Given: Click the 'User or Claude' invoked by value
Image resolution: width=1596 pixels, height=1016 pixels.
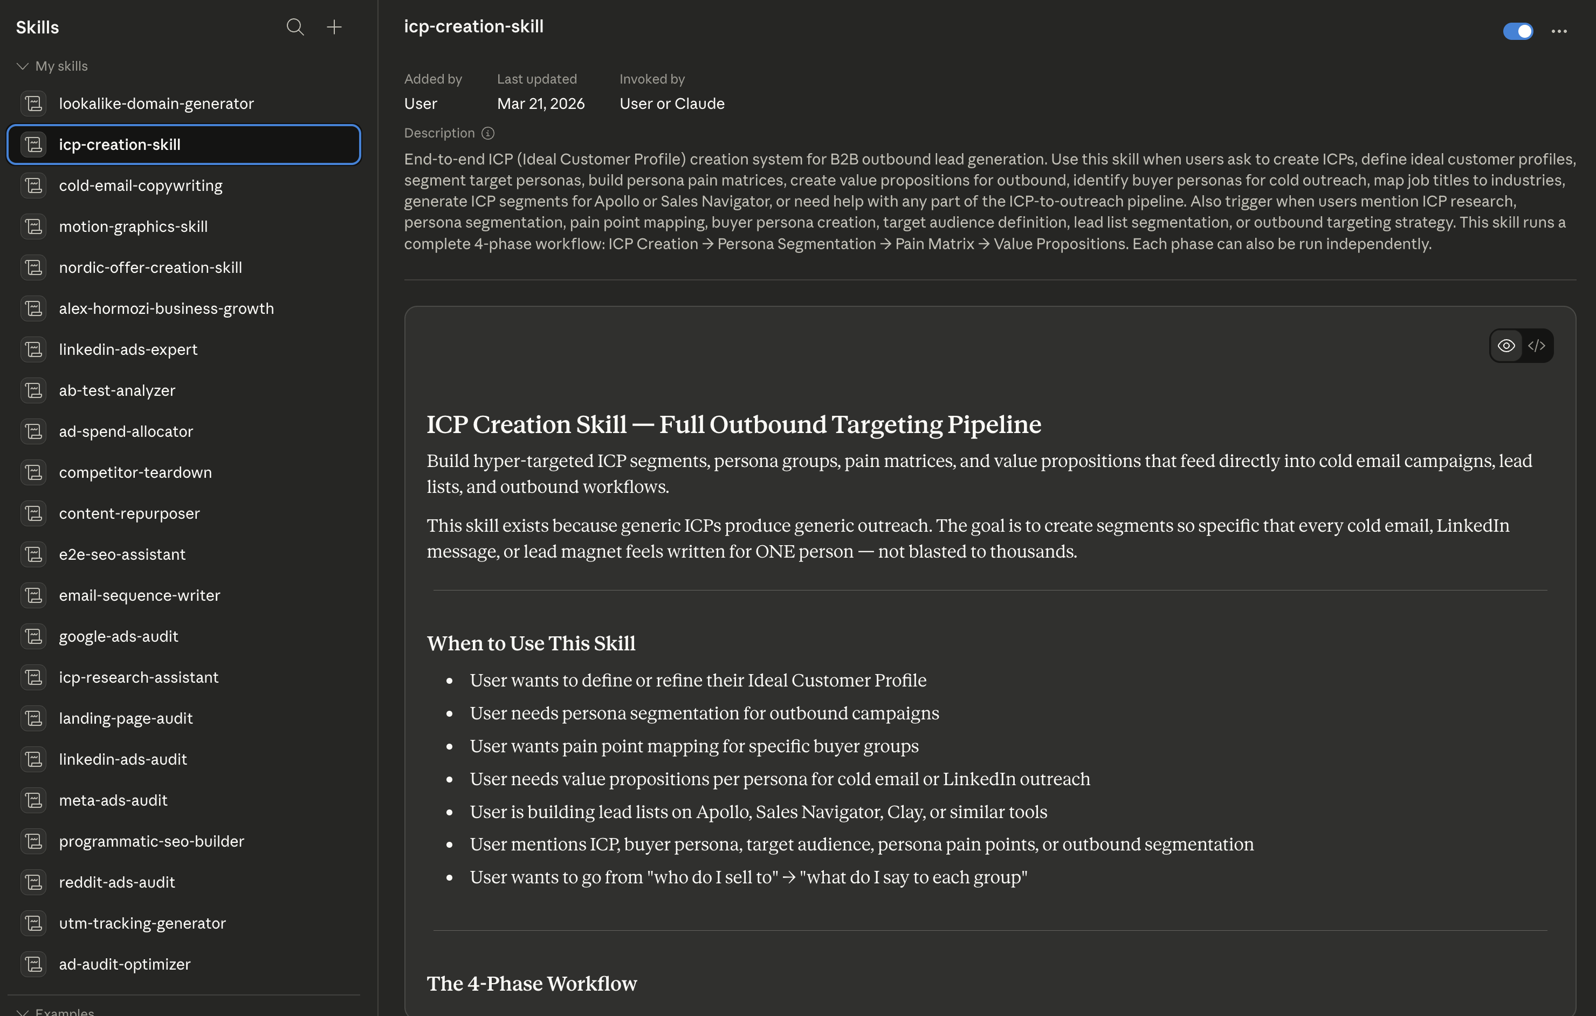Looking at the screenshot, I should tap(672, 104).
